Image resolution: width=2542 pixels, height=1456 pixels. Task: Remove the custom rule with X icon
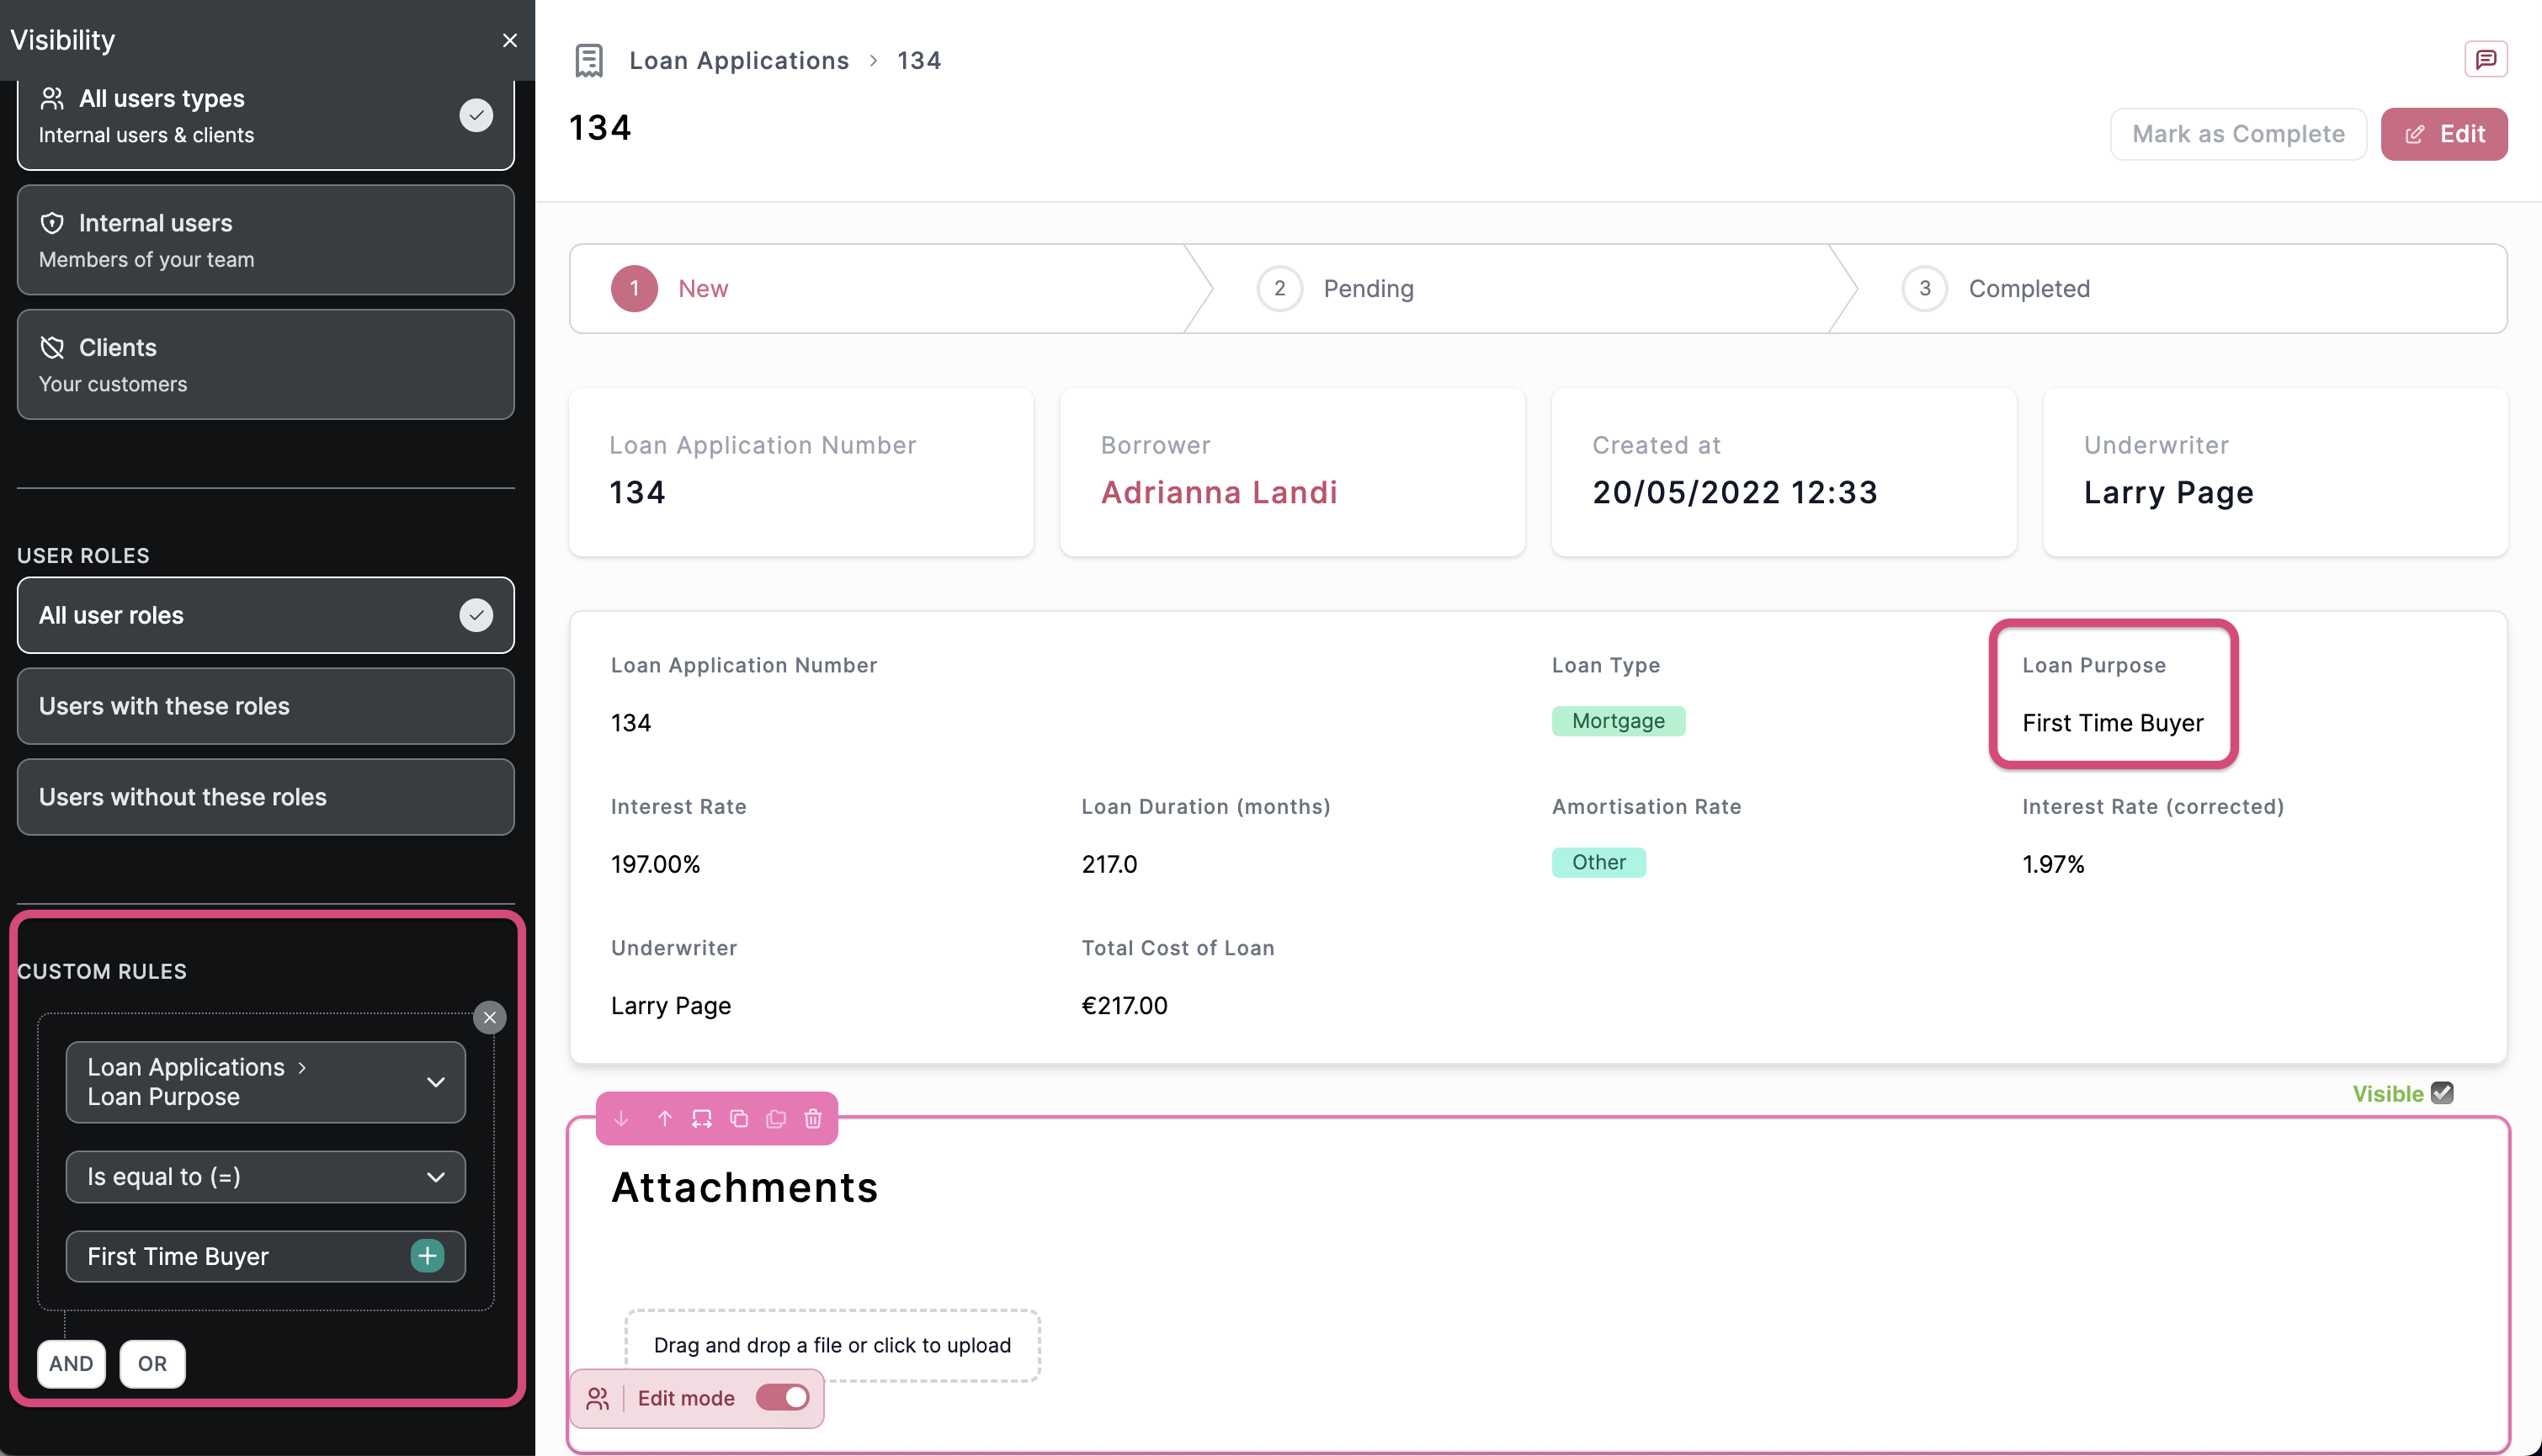pos(489,1017)
